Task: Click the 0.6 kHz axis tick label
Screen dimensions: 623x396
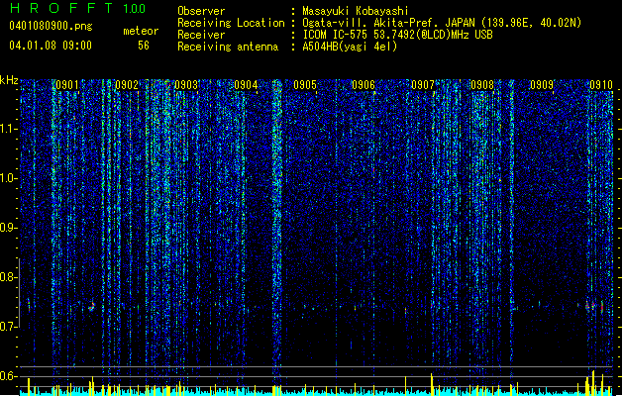Action: (x=9, y=376)
